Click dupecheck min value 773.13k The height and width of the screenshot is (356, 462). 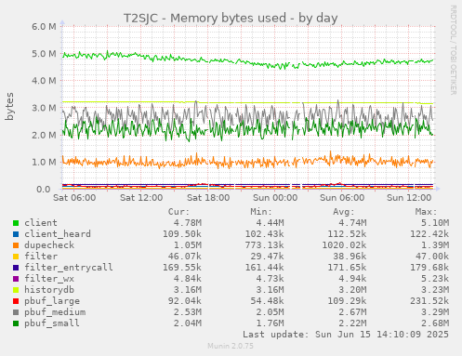pyautogui.click(x=265, y=245)
